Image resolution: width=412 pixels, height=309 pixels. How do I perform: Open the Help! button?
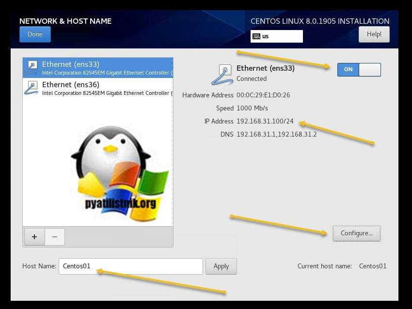374,34
